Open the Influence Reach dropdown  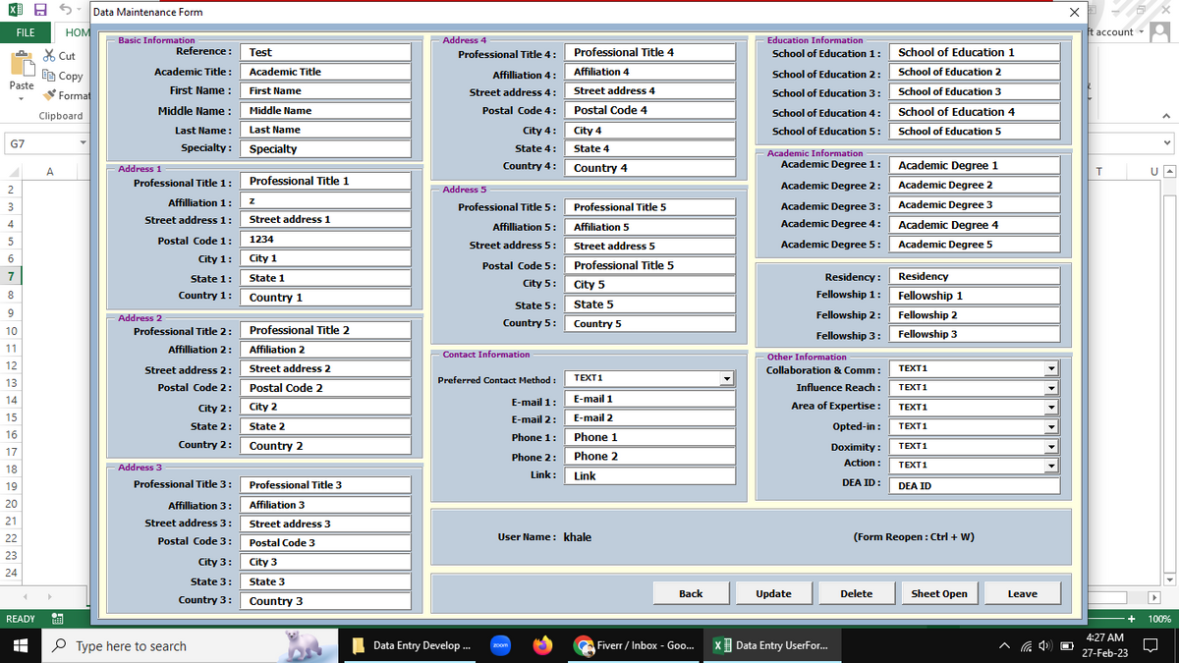pyautogui.click(x=1050, y=387)
